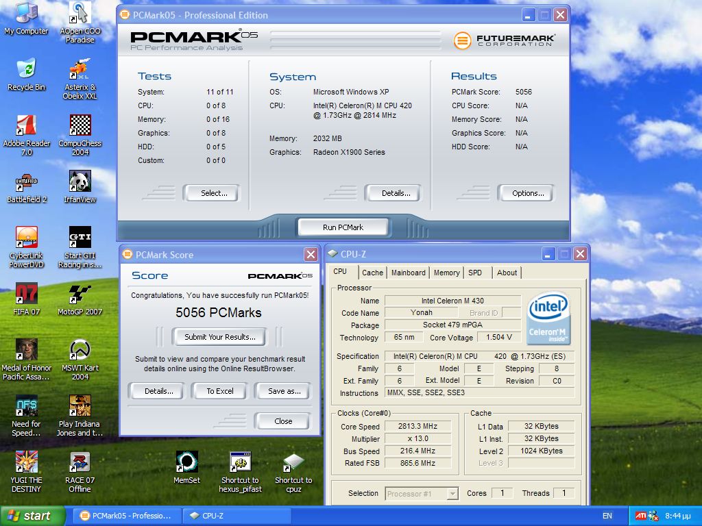Click the Code Name Yonah field
Image resolution: width=702 pixels, height=526 pixels.
(x=422, y=312)
